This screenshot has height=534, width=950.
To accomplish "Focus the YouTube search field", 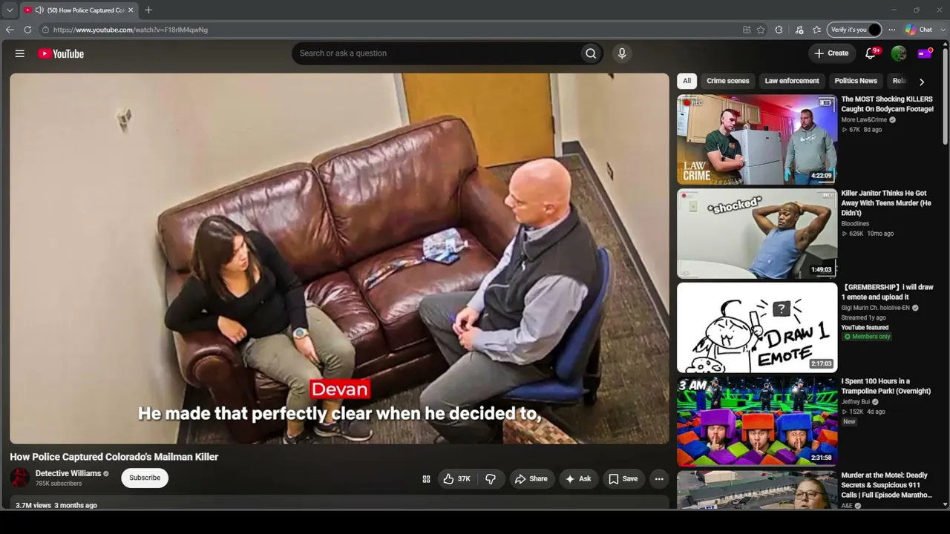I will pyautogui.click(x=436, y=53).
